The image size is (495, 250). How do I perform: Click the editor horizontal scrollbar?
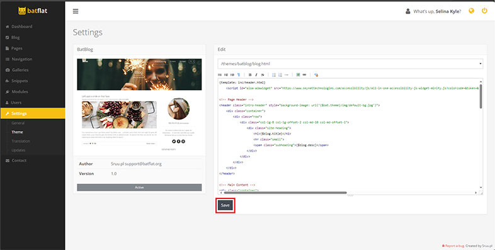point(285,193)
